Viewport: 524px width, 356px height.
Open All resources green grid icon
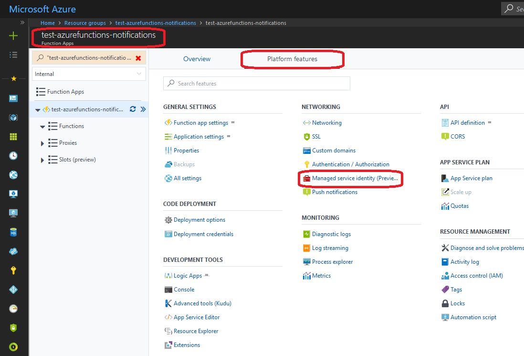coord(13,137)
